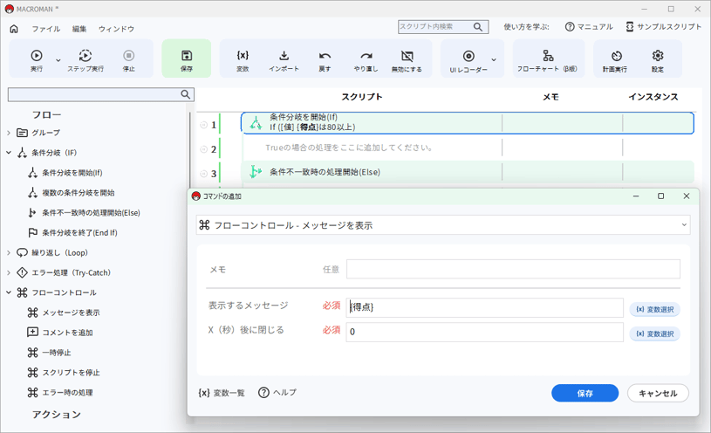
Task: Start the UIレコーダー recorder
Action: (468, 56)
